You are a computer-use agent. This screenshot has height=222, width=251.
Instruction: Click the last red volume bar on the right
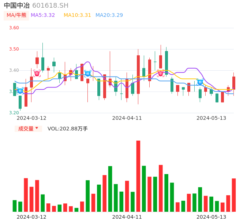pyautogui.click(x=234, y=195)
